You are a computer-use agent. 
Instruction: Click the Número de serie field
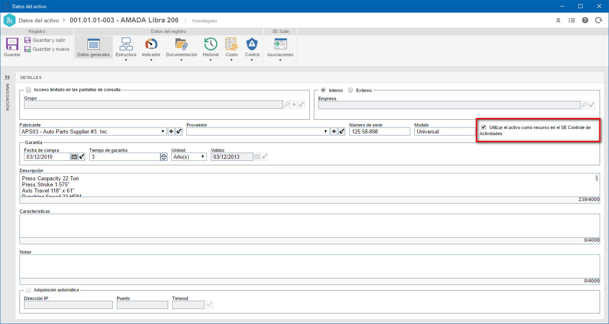[380, 131]
